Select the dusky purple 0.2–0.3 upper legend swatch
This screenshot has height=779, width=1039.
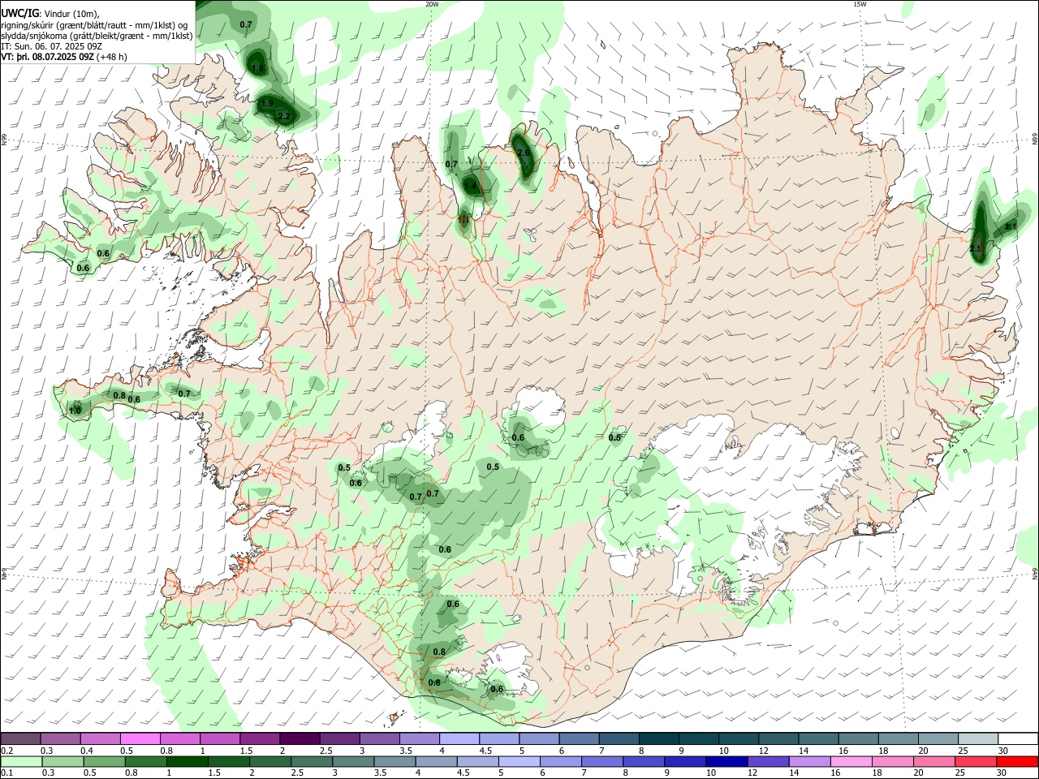[x=21, y=738]
